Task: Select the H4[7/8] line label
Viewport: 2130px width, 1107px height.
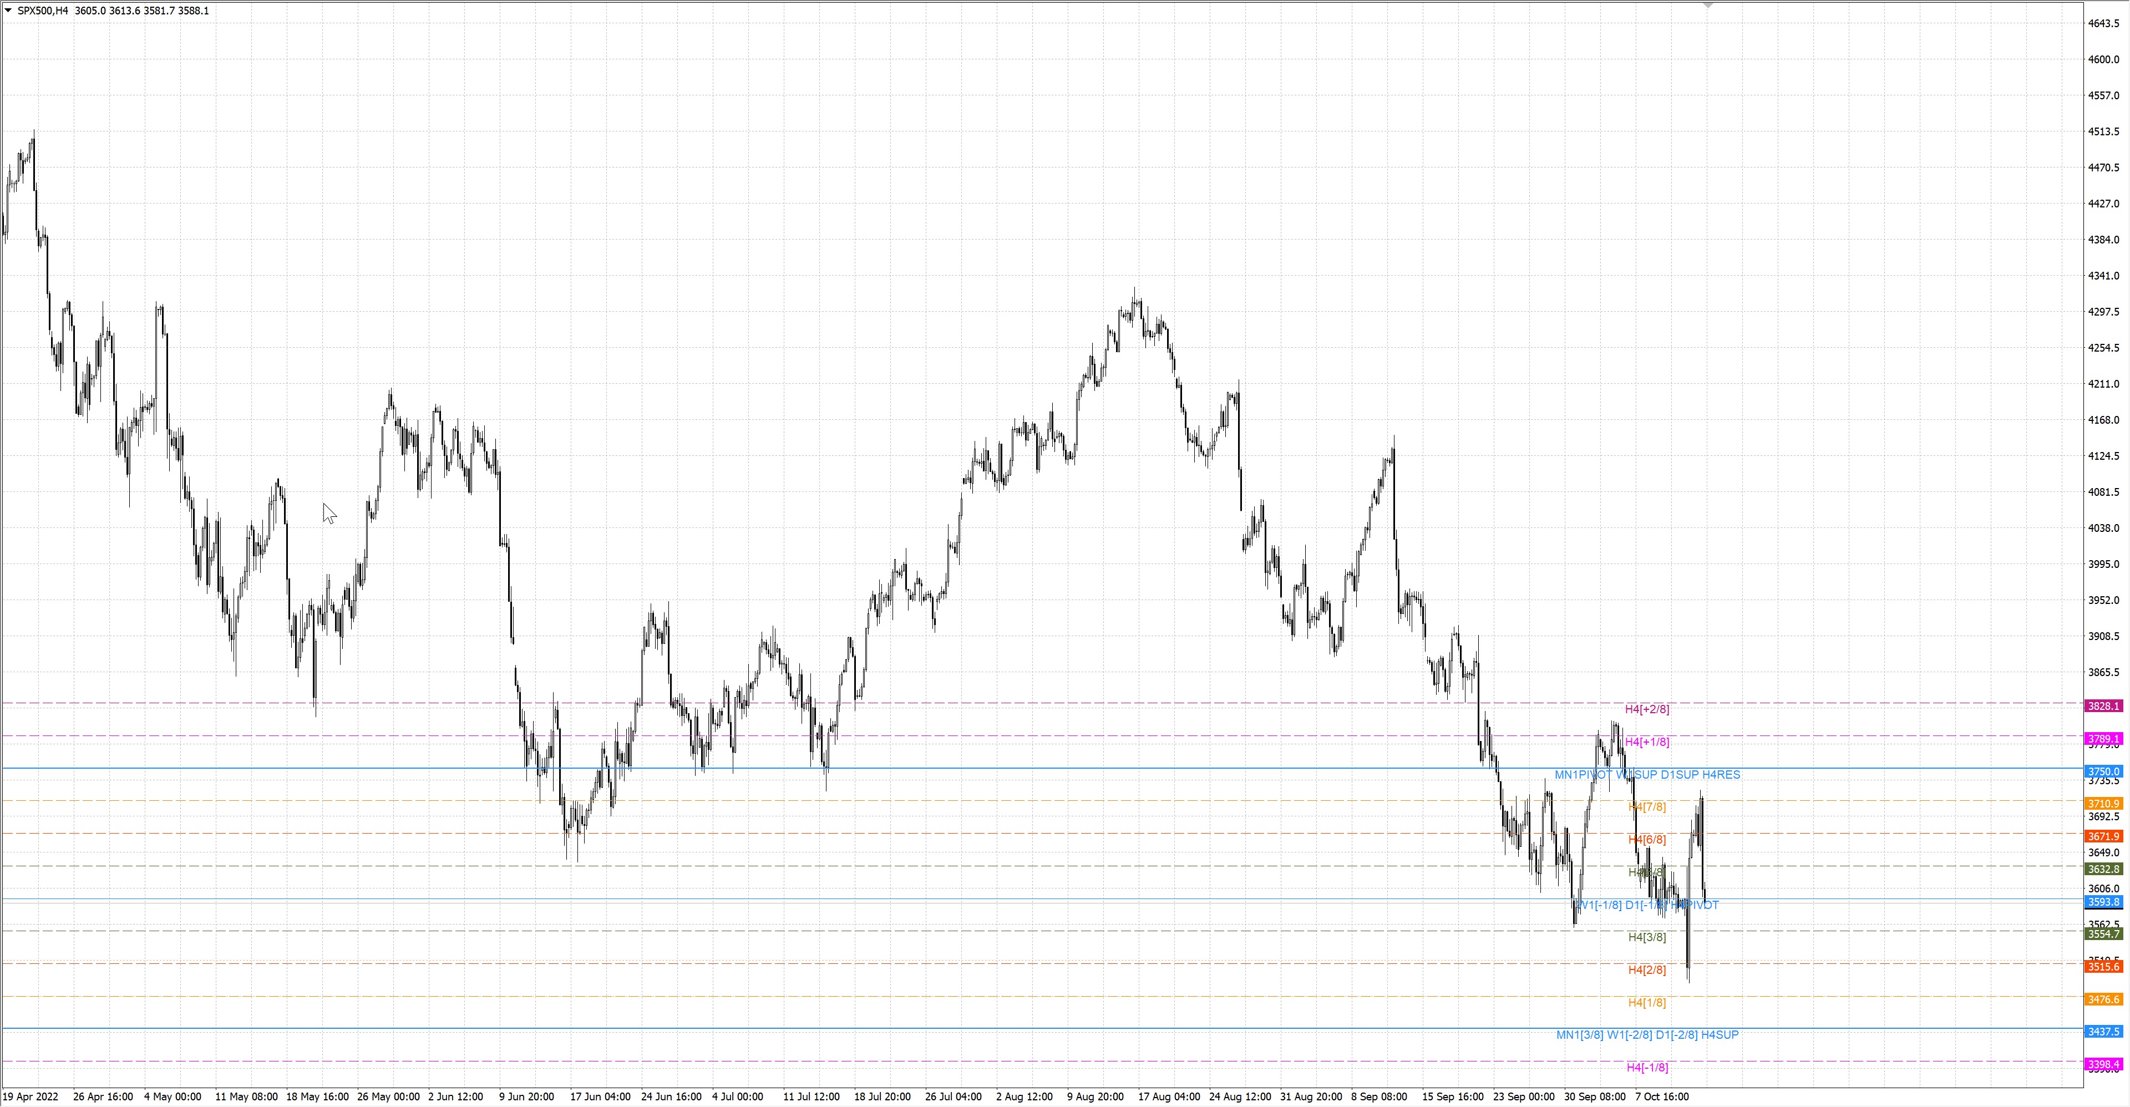Action: (1647, 807)
